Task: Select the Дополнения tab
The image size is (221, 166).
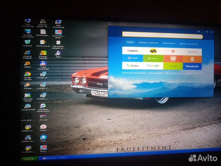Action: pos(169,43)
